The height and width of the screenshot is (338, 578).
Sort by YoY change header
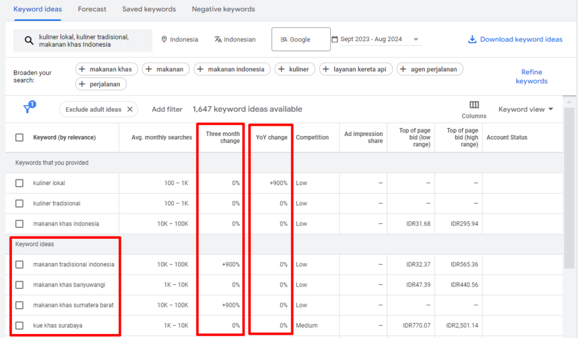pos(272,138)
